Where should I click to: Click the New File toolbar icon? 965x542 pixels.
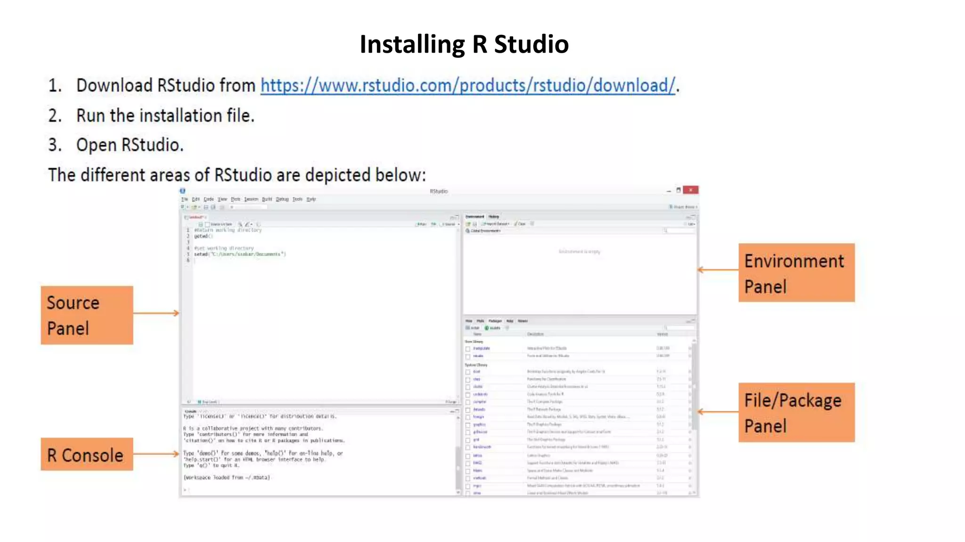click(x=182, y=207)
